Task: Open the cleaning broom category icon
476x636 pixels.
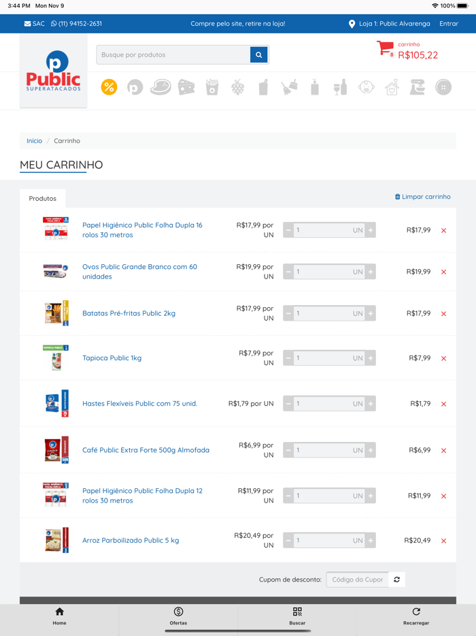Action: click(x=289, y=87)
